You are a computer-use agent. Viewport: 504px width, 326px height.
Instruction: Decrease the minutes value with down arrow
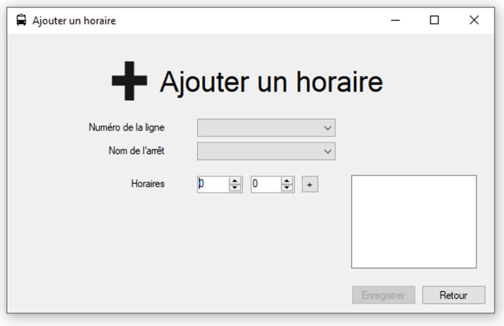[x=287, y=188]
